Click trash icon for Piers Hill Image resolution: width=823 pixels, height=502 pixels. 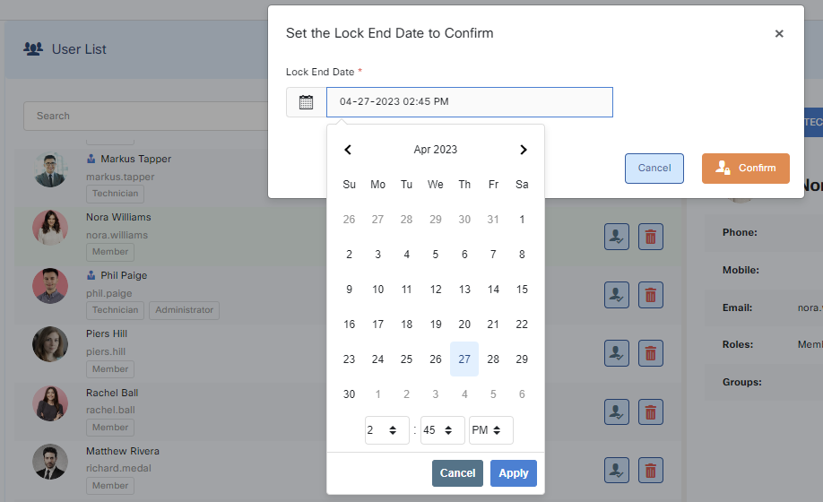point(650,353)
